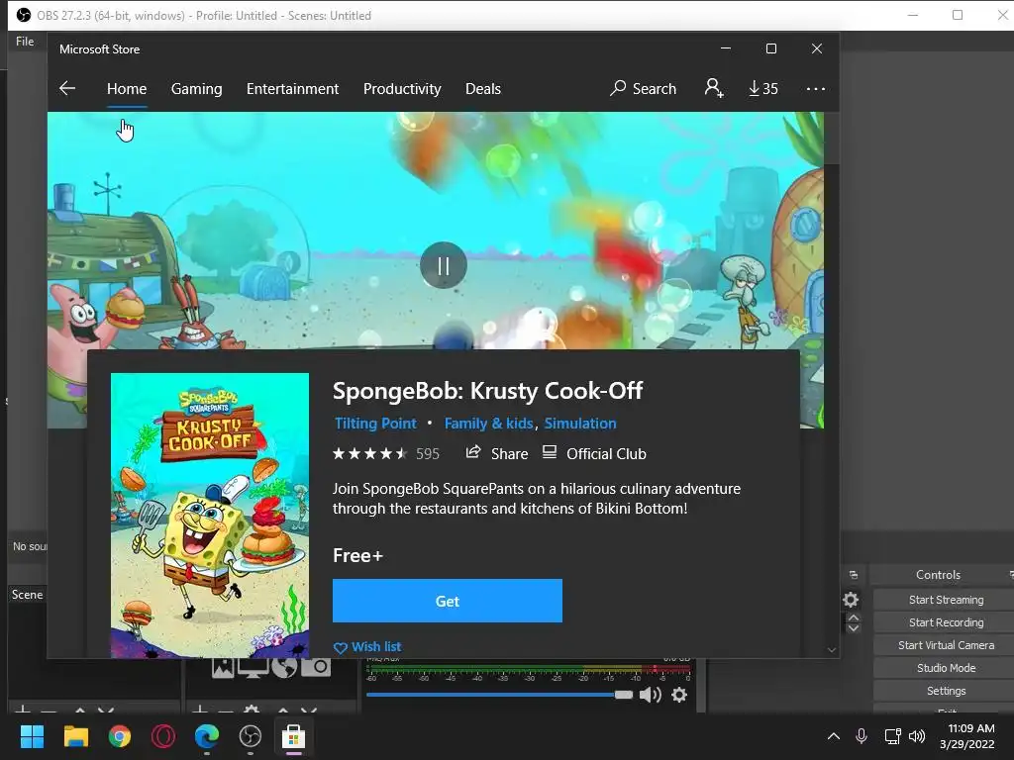Start the Virtual Camera in OBS
Screen dimensions: 1014x760
(946, 645)
